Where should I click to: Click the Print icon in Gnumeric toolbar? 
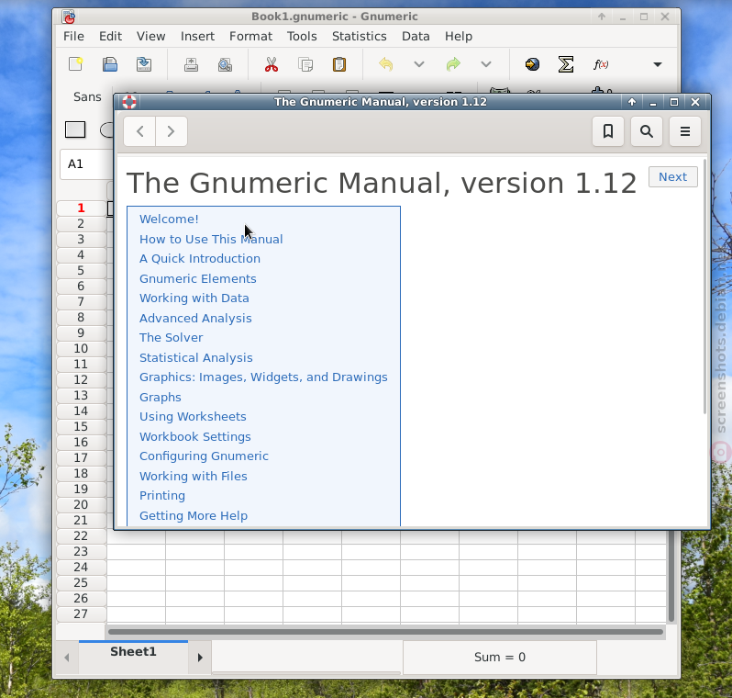(x=191, y=64)
